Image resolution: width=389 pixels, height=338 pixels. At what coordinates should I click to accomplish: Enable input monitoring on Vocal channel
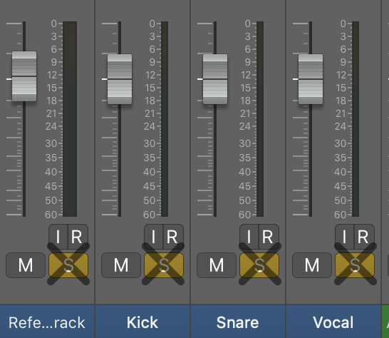345,237
